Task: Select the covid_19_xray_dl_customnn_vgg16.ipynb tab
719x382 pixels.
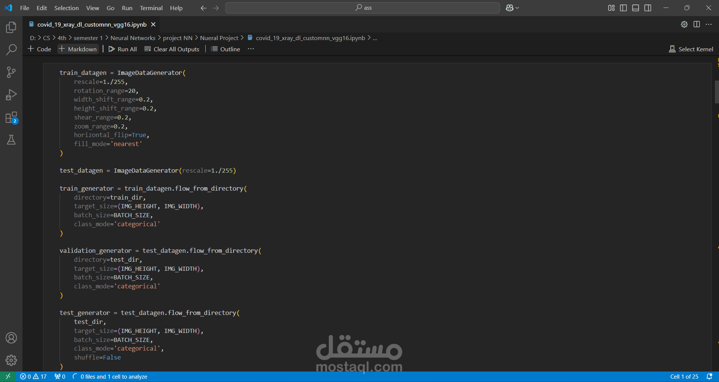Action: pos(92,24)
